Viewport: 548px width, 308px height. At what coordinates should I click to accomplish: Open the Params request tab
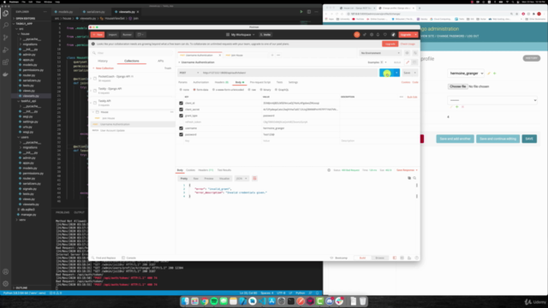click(182, 82)
